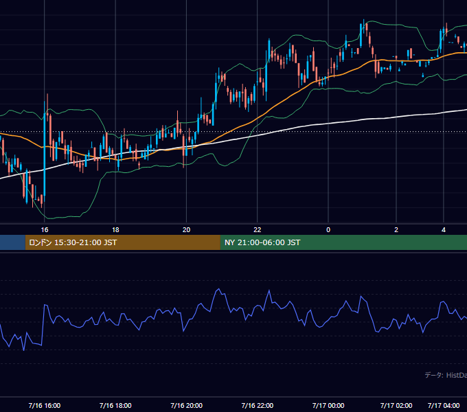
Task: Click the hour label 2 on price chart axis
Action: point(396,229)
